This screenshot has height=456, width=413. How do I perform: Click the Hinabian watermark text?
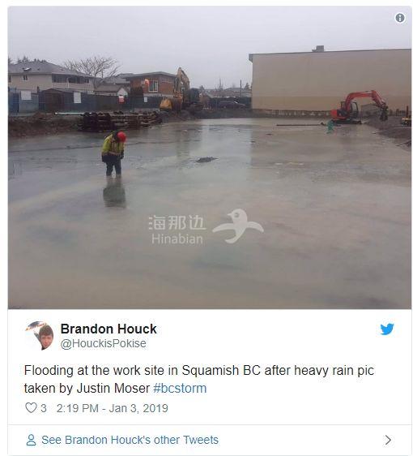[x=177, y=230]
